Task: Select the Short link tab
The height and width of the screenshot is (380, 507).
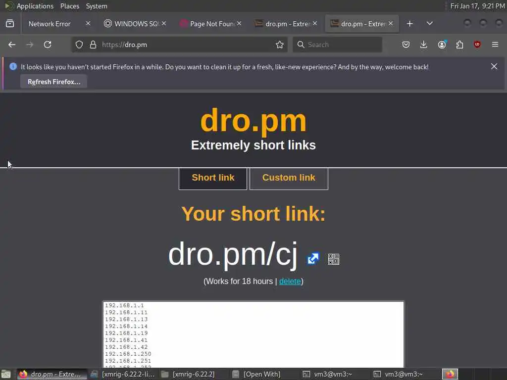Action: pyautogui.click(x=213, y=178)
